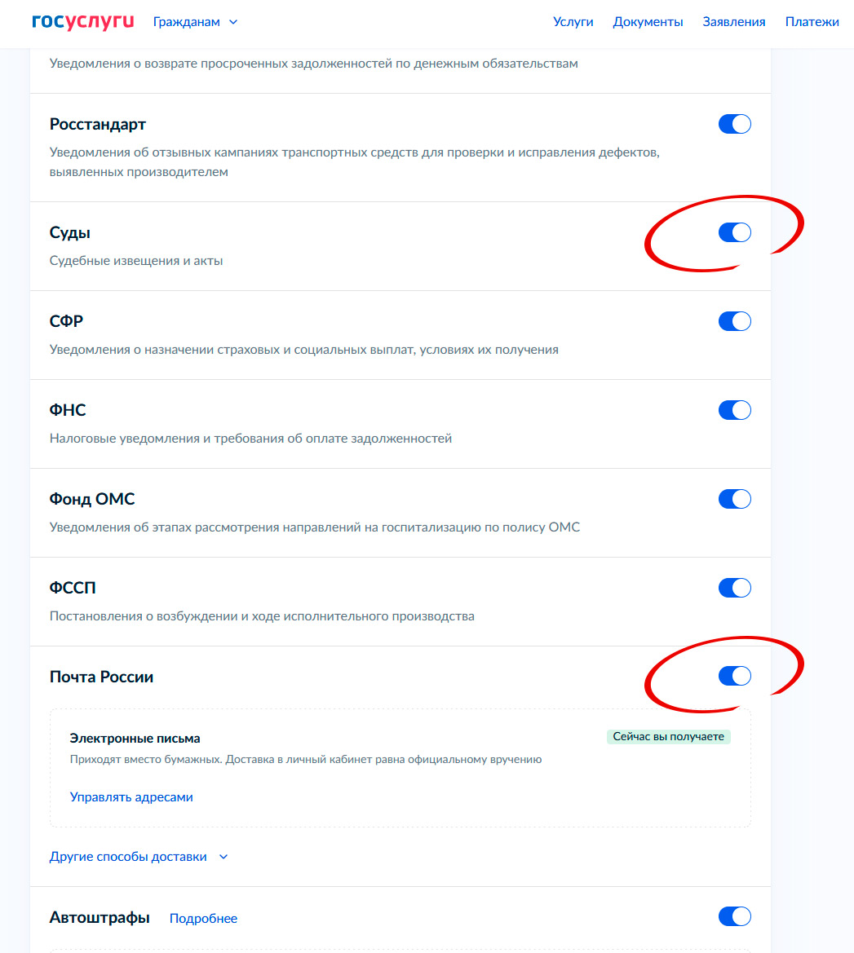Screen dimensions: 854x953
Task: Expand Другие способы доставки
Action: (128, 857)
